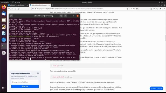Select the Terminal icon in the dock
The width and height of the screenshot is (166, 93).
(4, 46)
